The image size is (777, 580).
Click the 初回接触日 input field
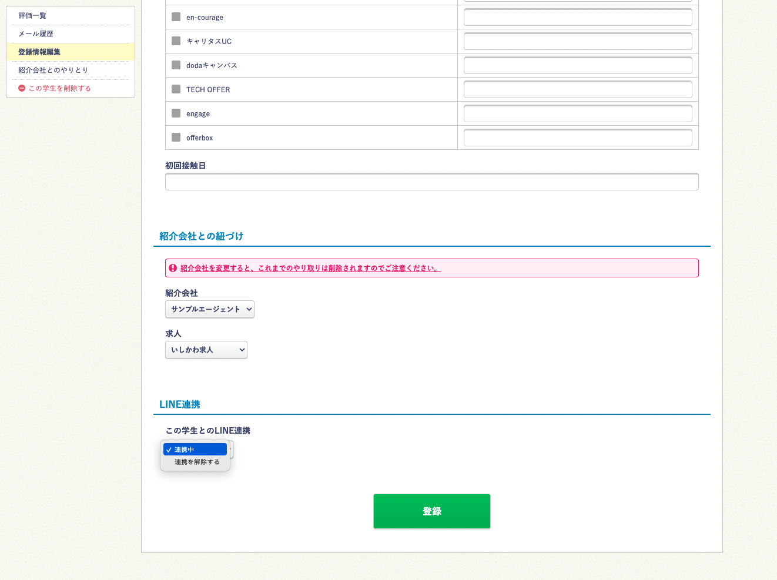(x=431, y=182)
